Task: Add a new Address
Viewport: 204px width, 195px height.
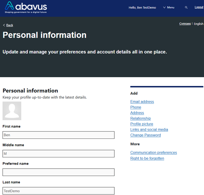Action: coord(137,113)
